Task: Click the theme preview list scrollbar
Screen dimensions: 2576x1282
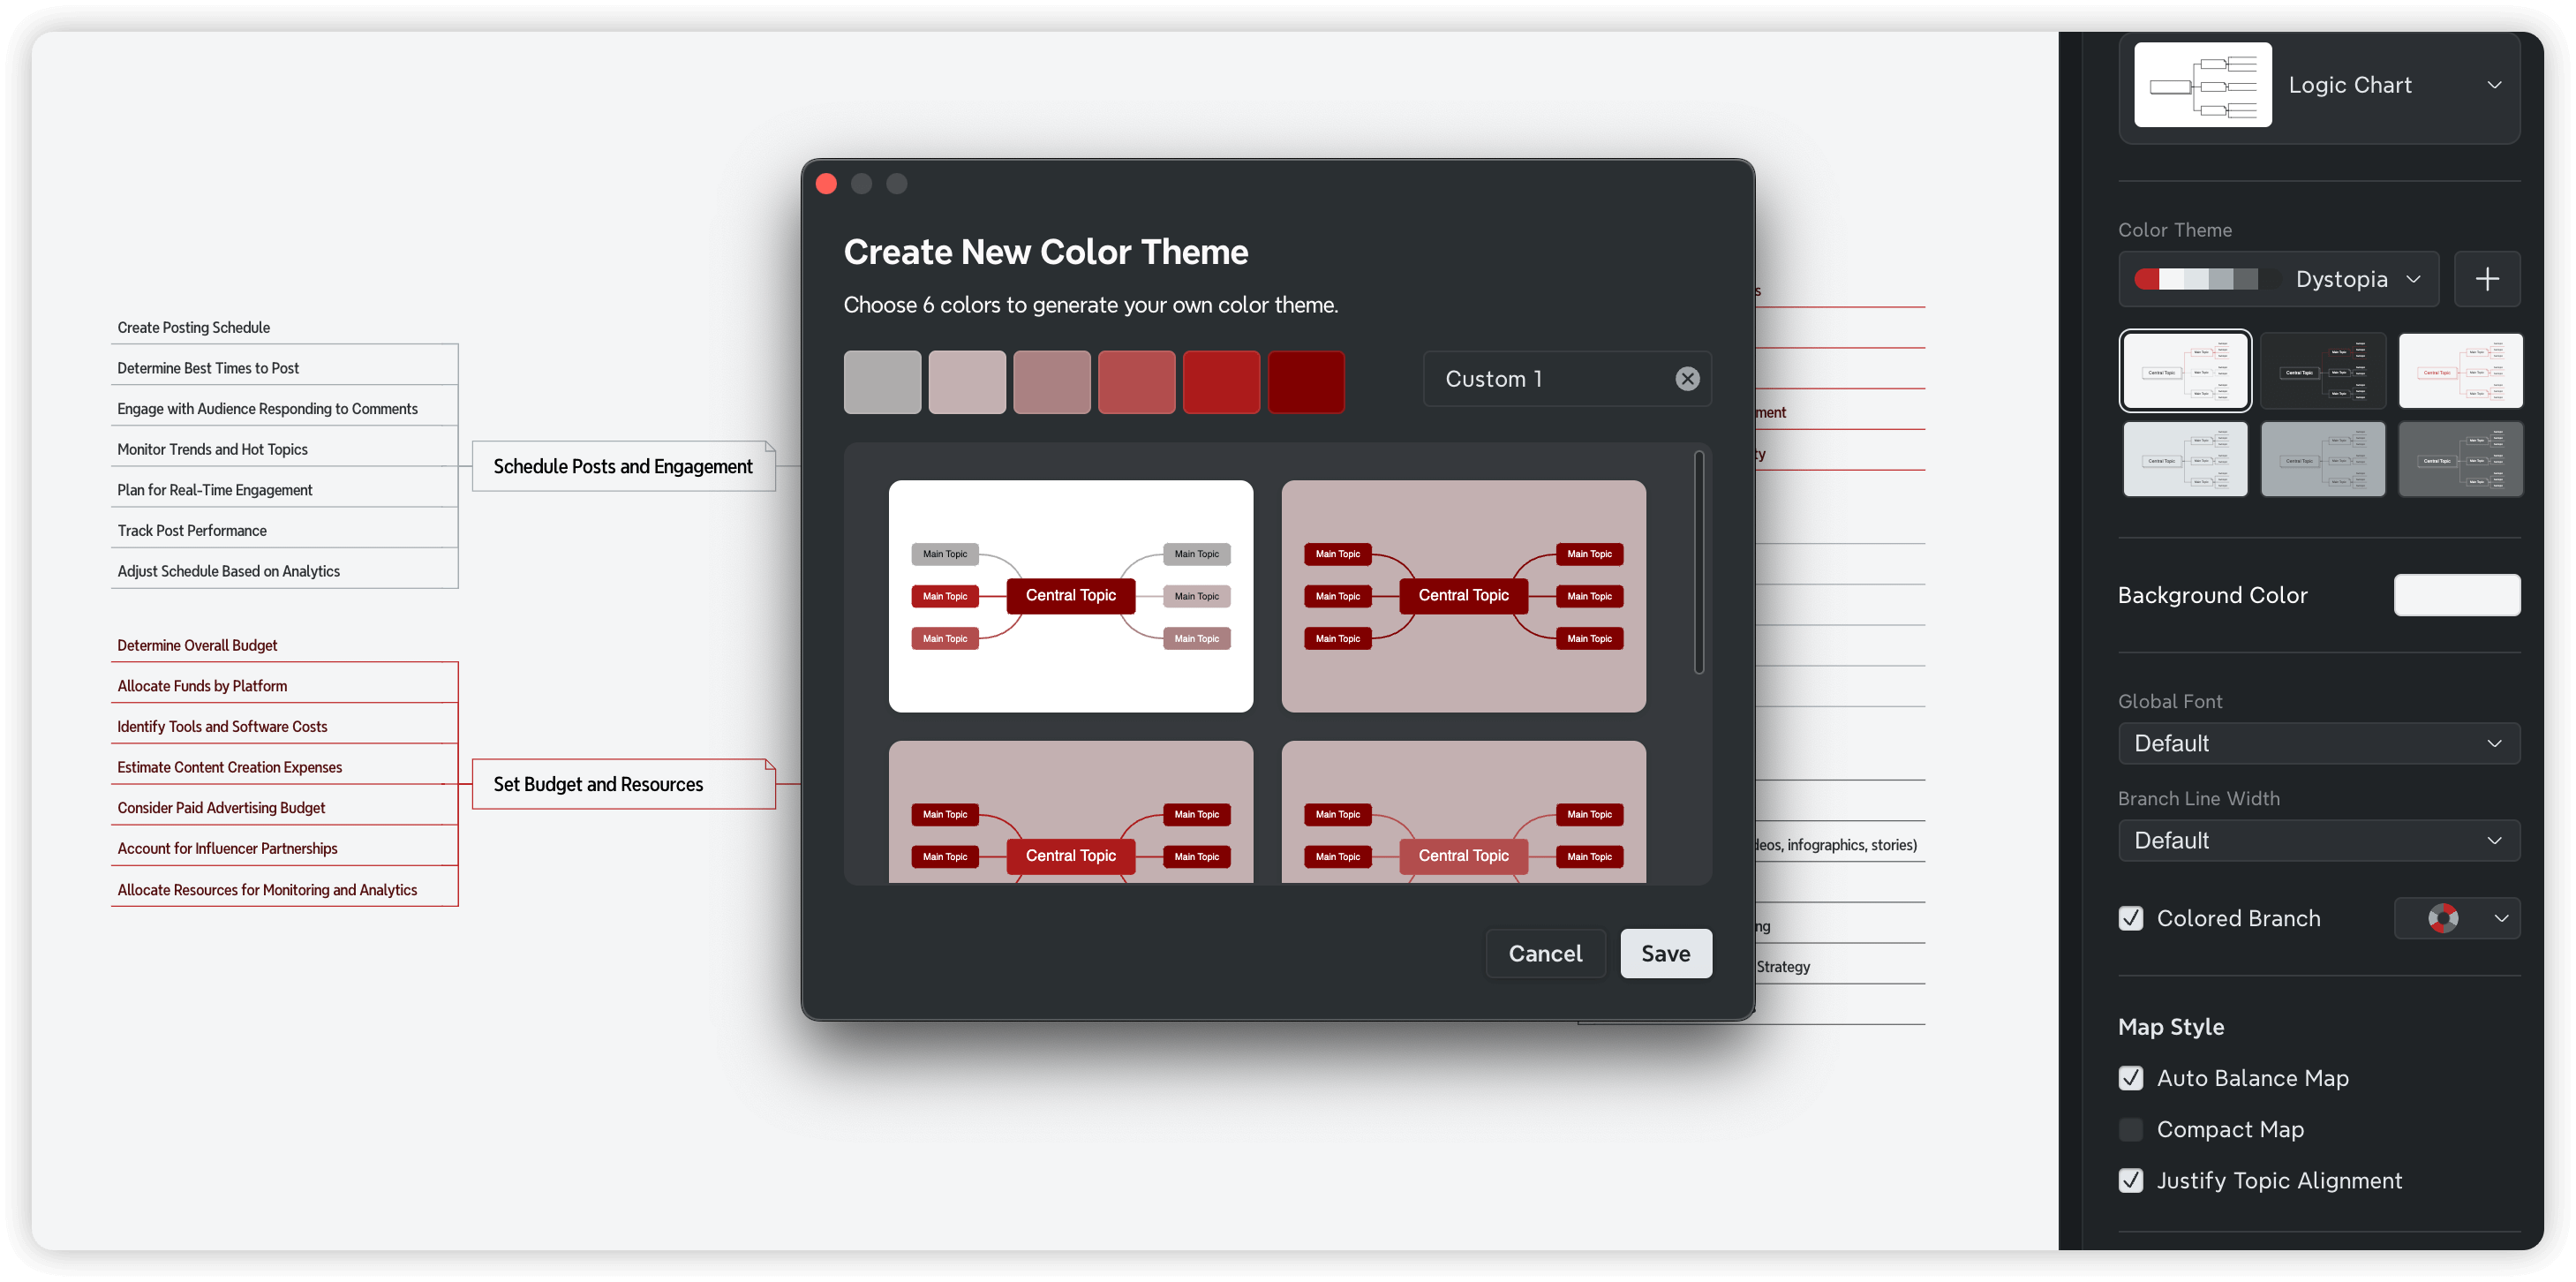Action: 1698,563
